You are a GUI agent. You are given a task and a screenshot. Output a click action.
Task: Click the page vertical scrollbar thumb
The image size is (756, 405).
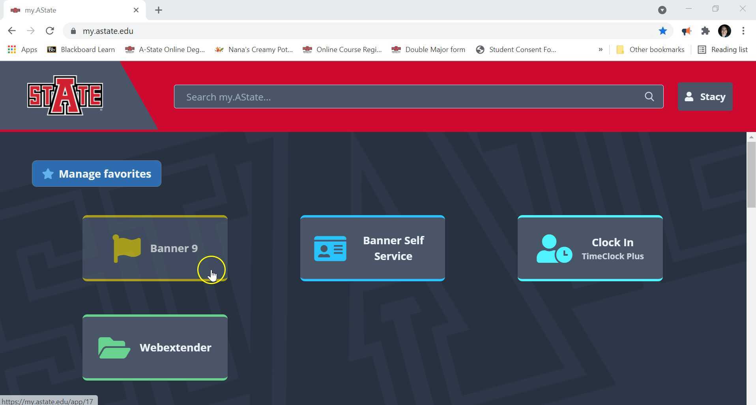click(751, 174)
